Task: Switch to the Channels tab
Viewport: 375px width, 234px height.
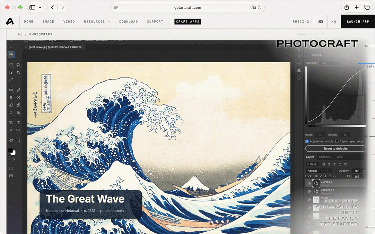Action: [x=325, y=157]
